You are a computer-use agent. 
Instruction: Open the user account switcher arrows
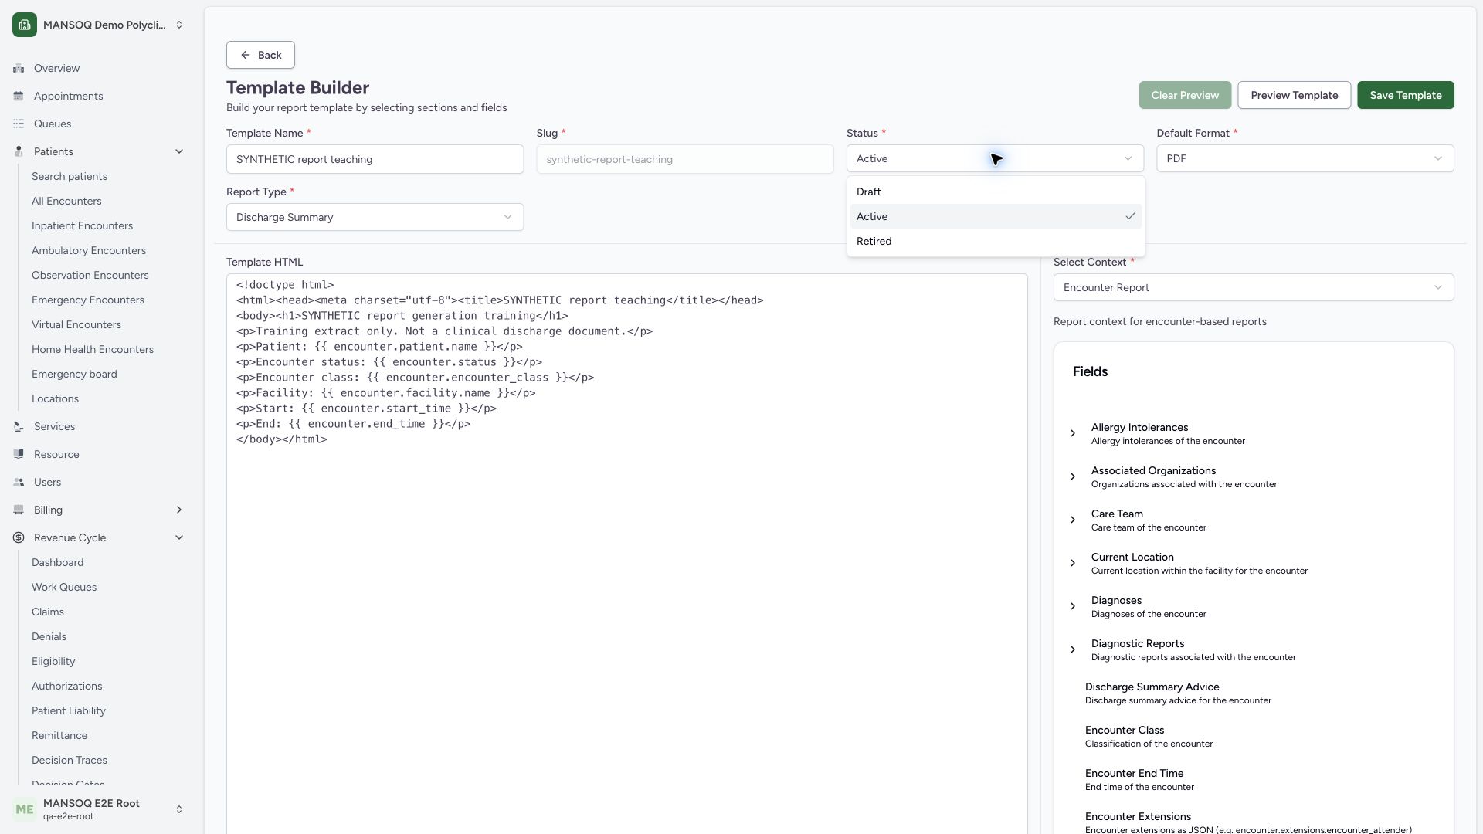pyautogui.click(x=179, y=809)
